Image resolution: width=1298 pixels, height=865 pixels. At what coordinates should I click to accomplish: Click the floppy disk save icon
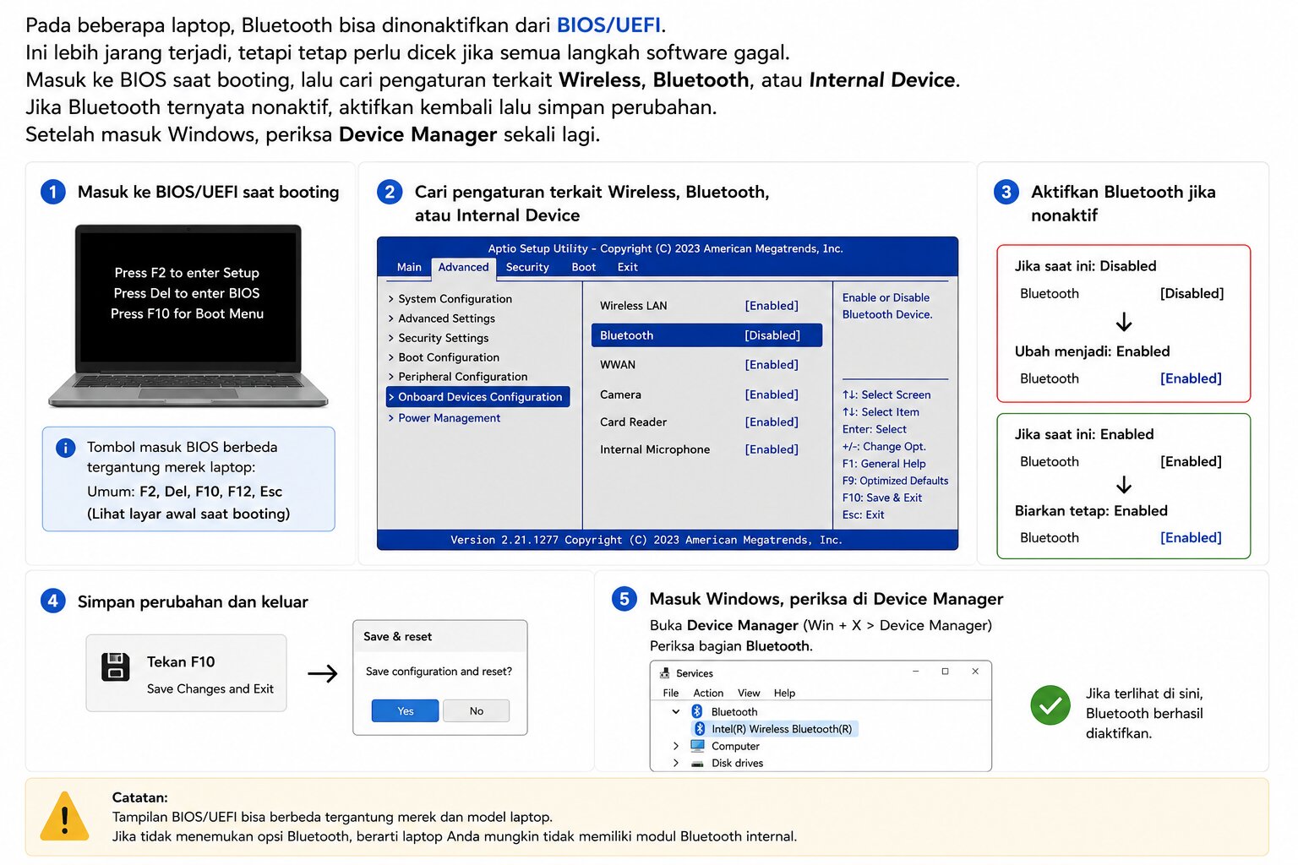coord(116,666)
